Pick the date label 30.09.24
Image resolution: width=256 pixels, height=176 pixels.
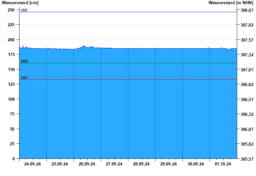(x=196, y=164)
